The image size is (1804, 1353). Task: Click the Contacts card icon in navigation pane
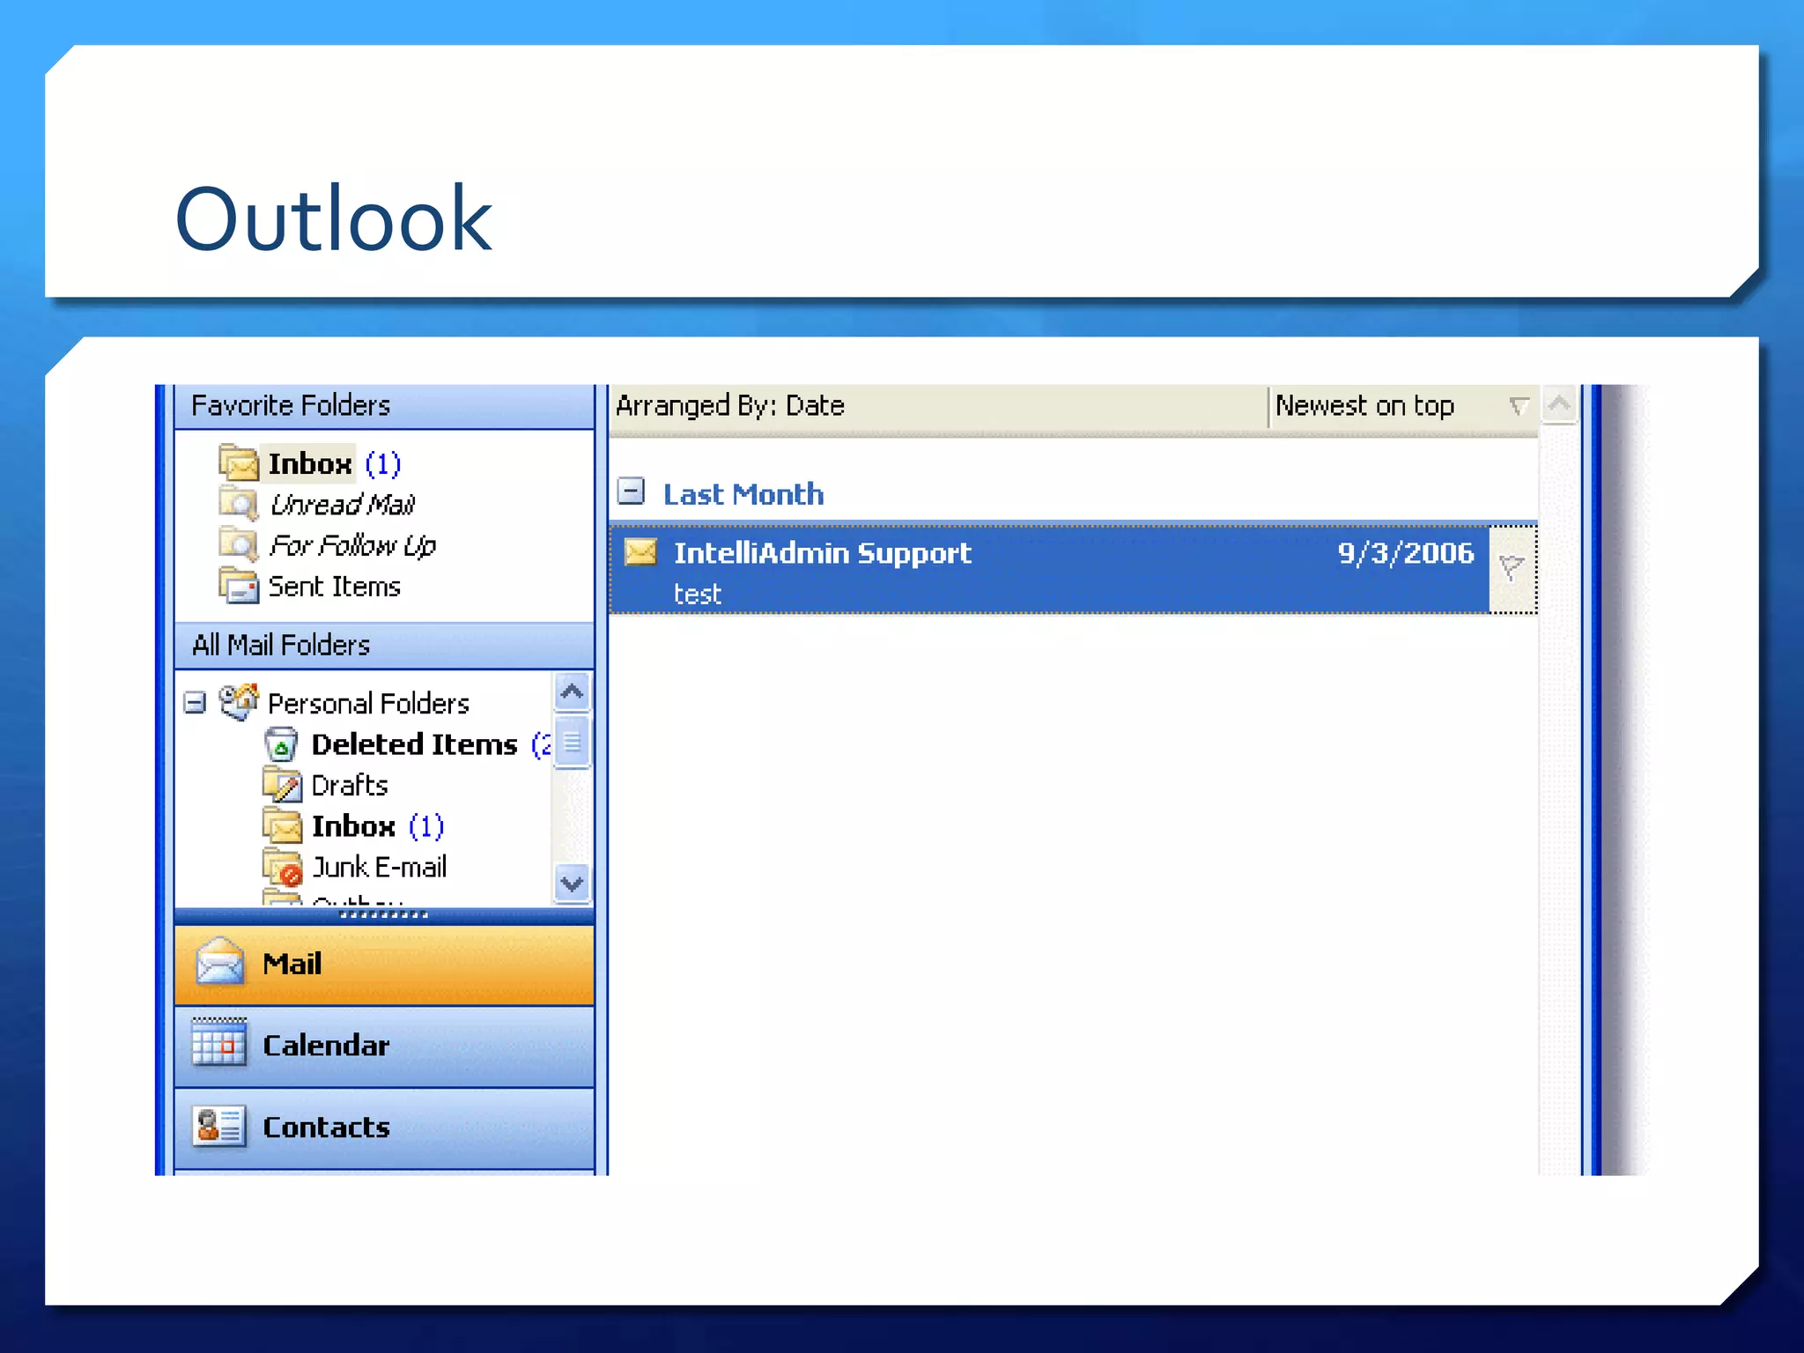218,1125
